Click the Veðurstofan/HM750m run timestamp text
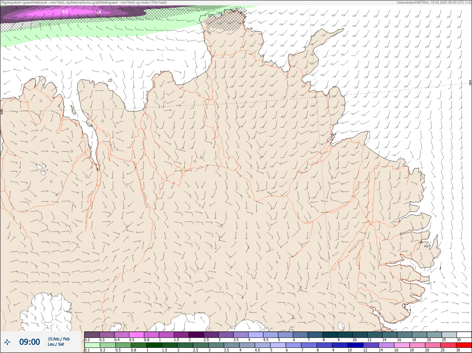Image resolution: width=472 pixels, height=353 pixels. click(433, 3)
